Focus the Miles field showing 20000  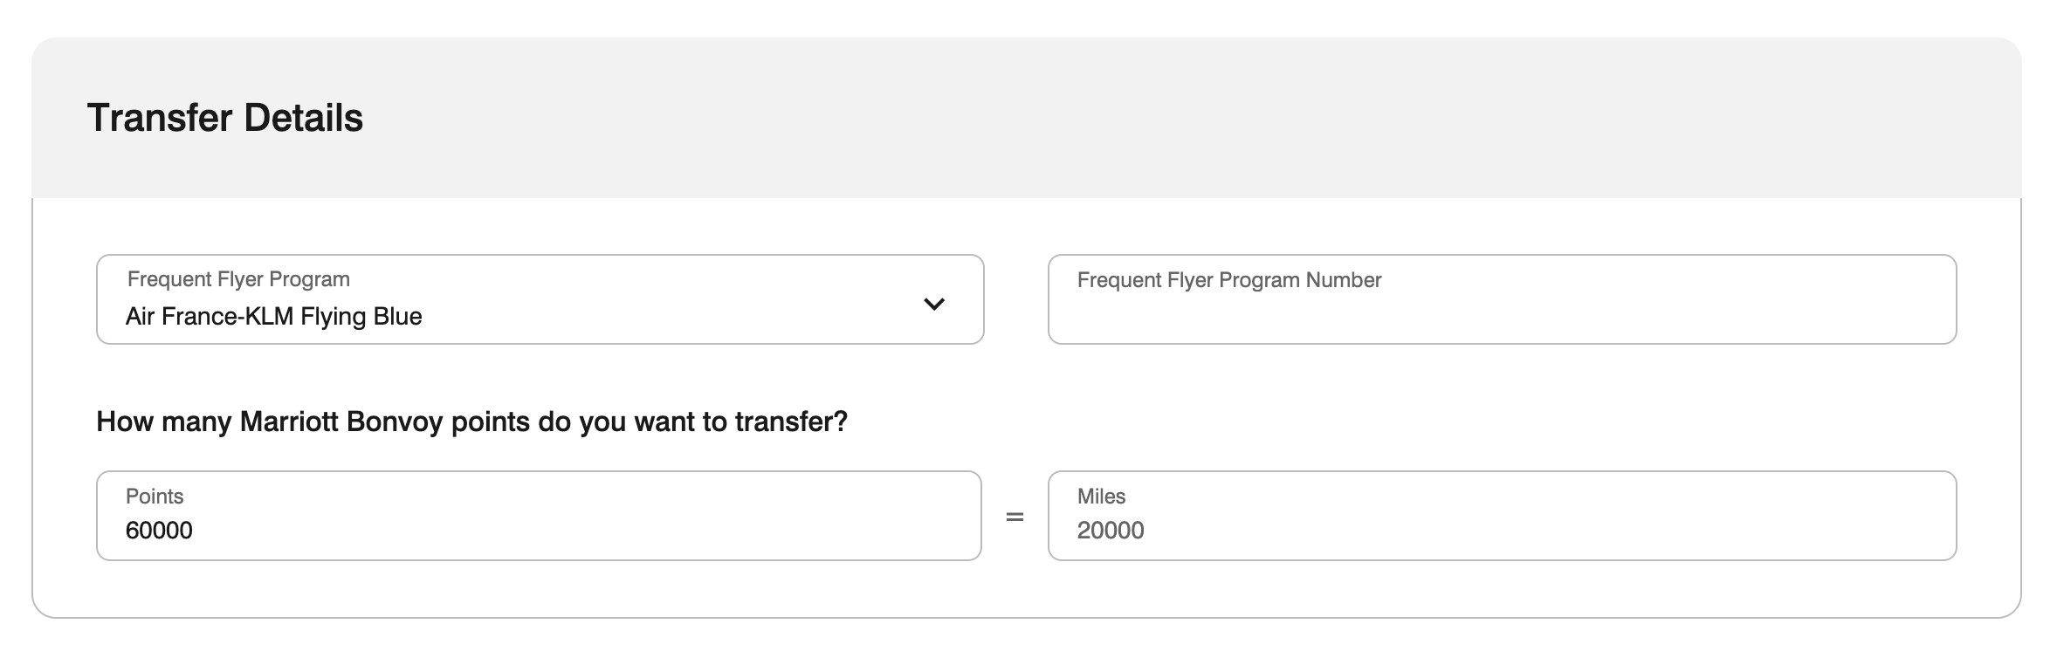pyautogui.click(x=1502, y=515)
